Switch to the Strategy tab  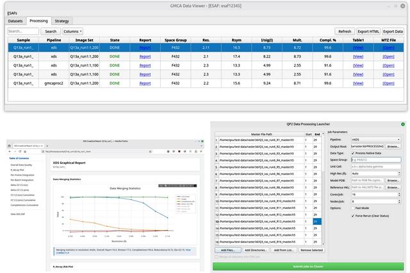pyautogui.click(x=61, y=21)
